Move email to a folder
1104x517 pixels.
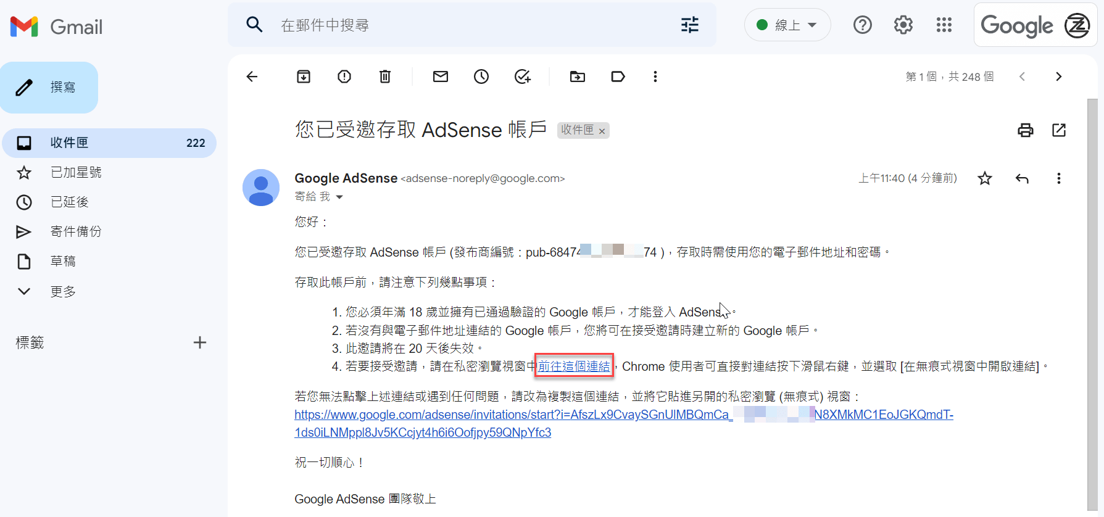(578, 77)
